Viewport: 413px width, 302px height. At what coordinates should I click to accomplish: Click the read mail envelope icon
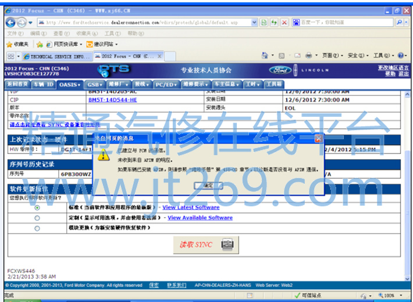click(297, 56)
